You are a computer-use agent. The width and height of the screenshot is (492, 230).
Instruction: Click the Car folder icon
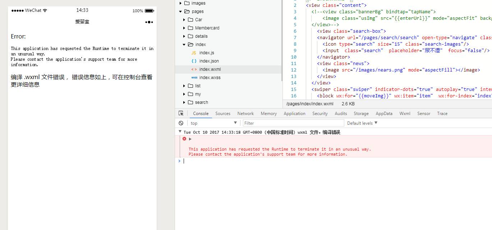coord(190,20)
